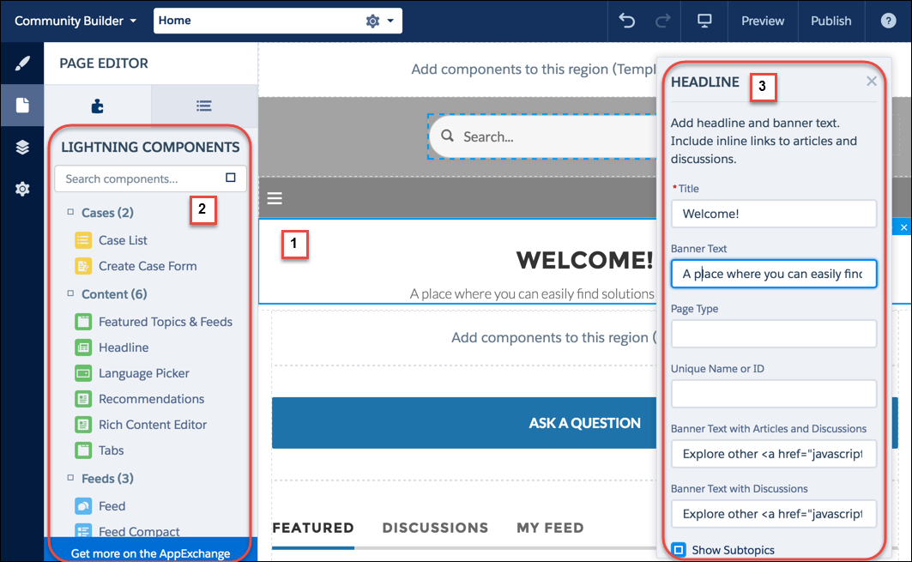Click the Publish button
912x562 pixels.
pyautogui.click(x=831, y=21)
